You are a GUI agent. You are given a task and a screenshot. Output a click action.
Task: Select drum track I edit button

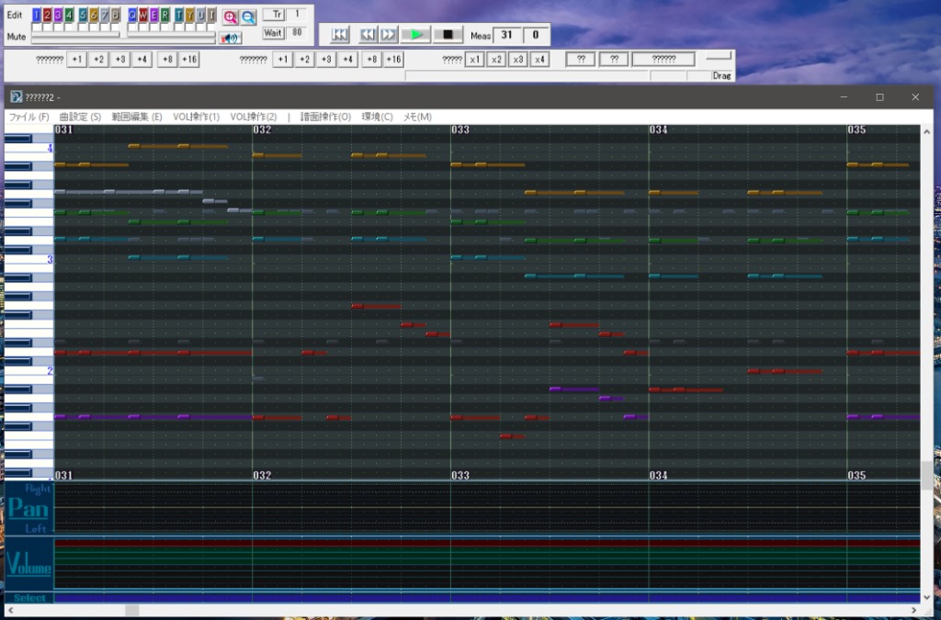tap(211, 15)
